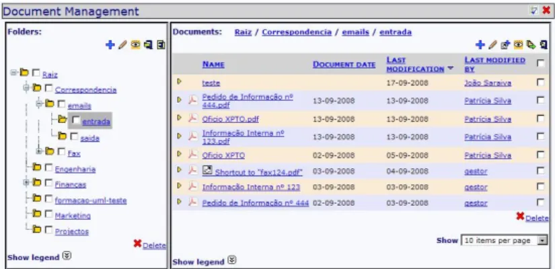Open Pedido de Informação nº 444 document
555x269 pixels.
pyautogui.click(x=256, y=203)
